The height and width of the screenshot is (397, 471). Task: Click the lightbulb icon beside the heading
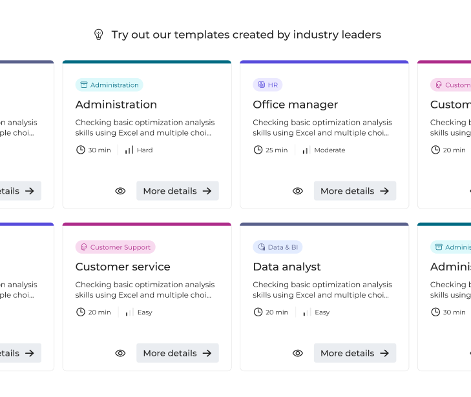click(99, 34)
